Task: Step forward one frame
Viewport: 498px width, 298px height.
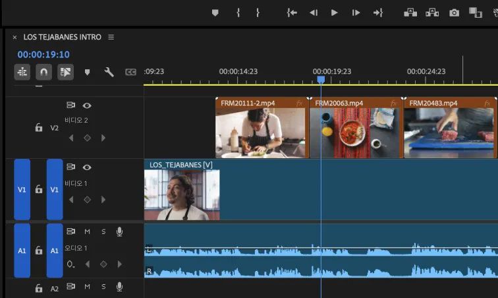Action: tap(356, 13)
